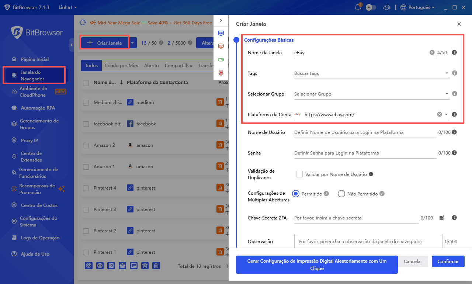The width and height of the screenshot is (472, 284).
Task: Click the 2FA key image upload icon
Action: 441,218
